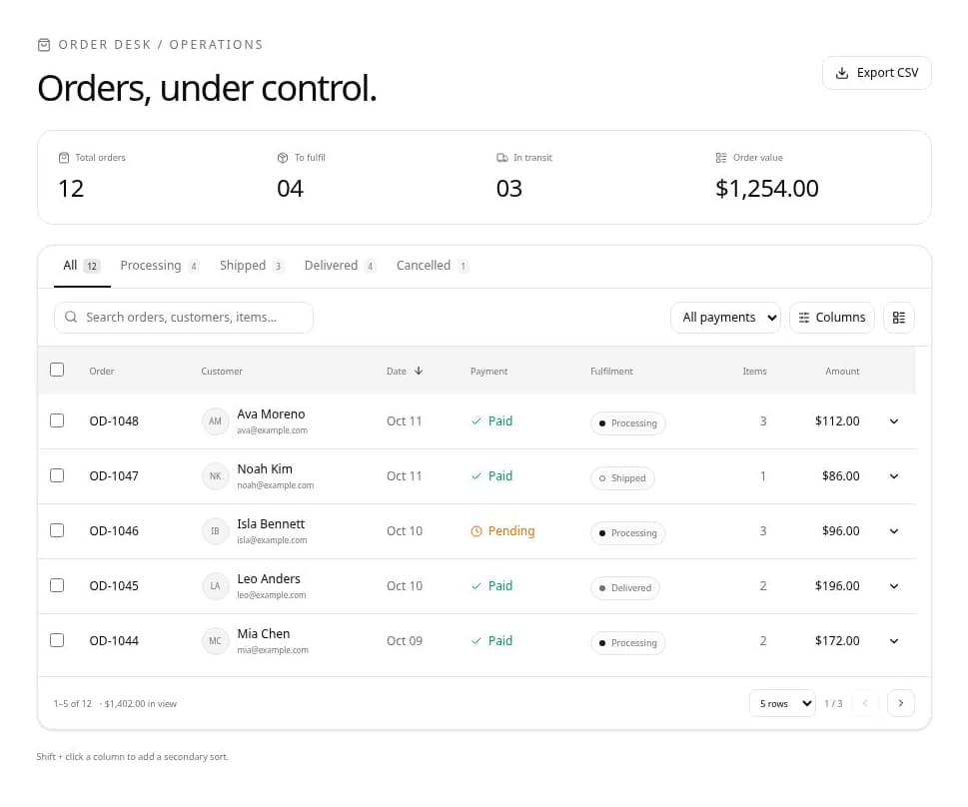Open the All payments filter dropdown

coord(725,318)
